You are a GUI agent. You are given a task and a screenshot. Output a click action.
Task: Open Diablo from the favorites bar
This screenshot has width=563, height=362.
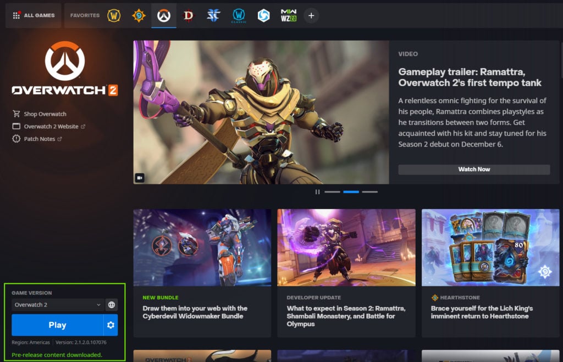[189, 15]
